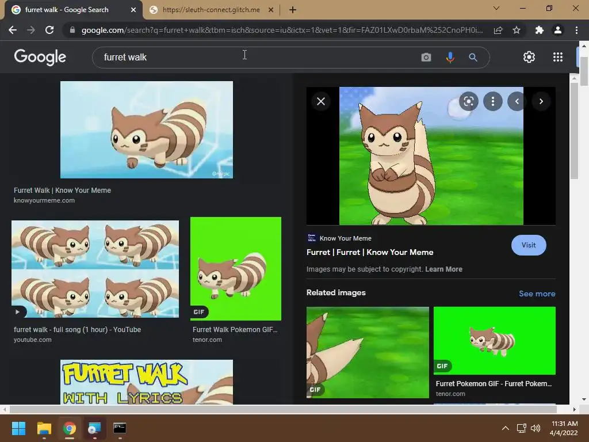This screenshot has width=589, height=442.
Task: Open the taskbar clock and date
Action: [x=564, y=428]
